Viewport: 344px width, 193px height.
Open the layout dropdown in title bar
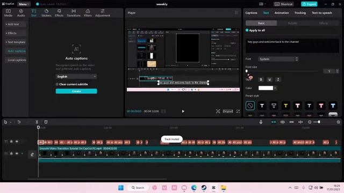[x=262, y=4]
